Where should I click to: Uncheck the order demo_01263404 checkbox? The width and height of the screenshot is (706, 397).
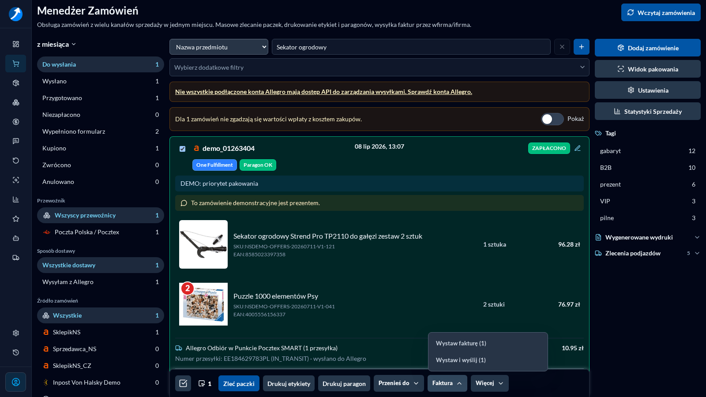pos(182,149)
